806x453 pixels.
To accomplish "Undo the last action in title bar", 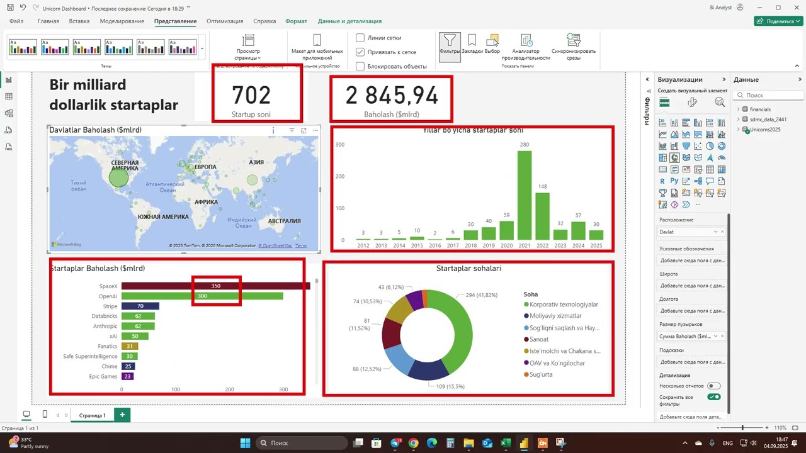I will click(23, 8).
